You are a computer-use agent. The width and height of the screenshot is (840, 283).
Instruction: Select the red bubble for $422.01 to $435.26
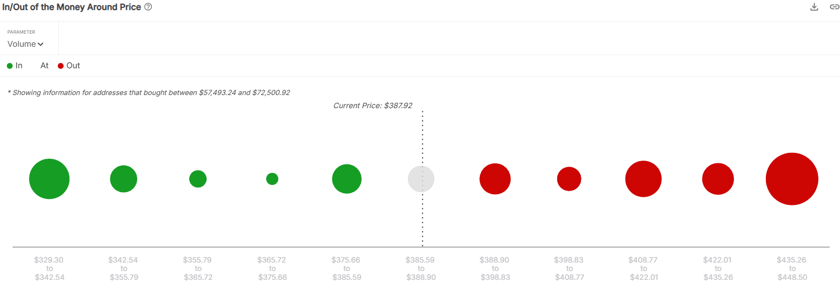coord(718,179)
